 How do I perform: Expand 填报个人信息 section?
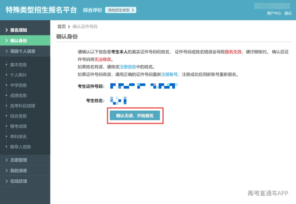point(25,51)
